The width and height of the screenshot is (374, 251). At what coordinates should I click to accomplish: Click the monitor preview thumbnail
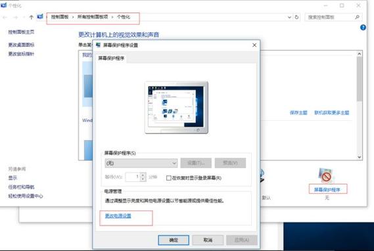click(177, 108)
